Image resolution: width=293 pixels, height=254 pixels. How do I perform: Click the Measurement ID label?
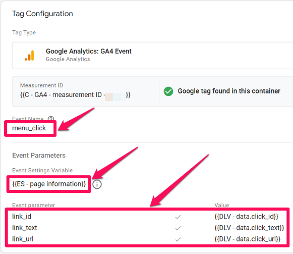41,85
